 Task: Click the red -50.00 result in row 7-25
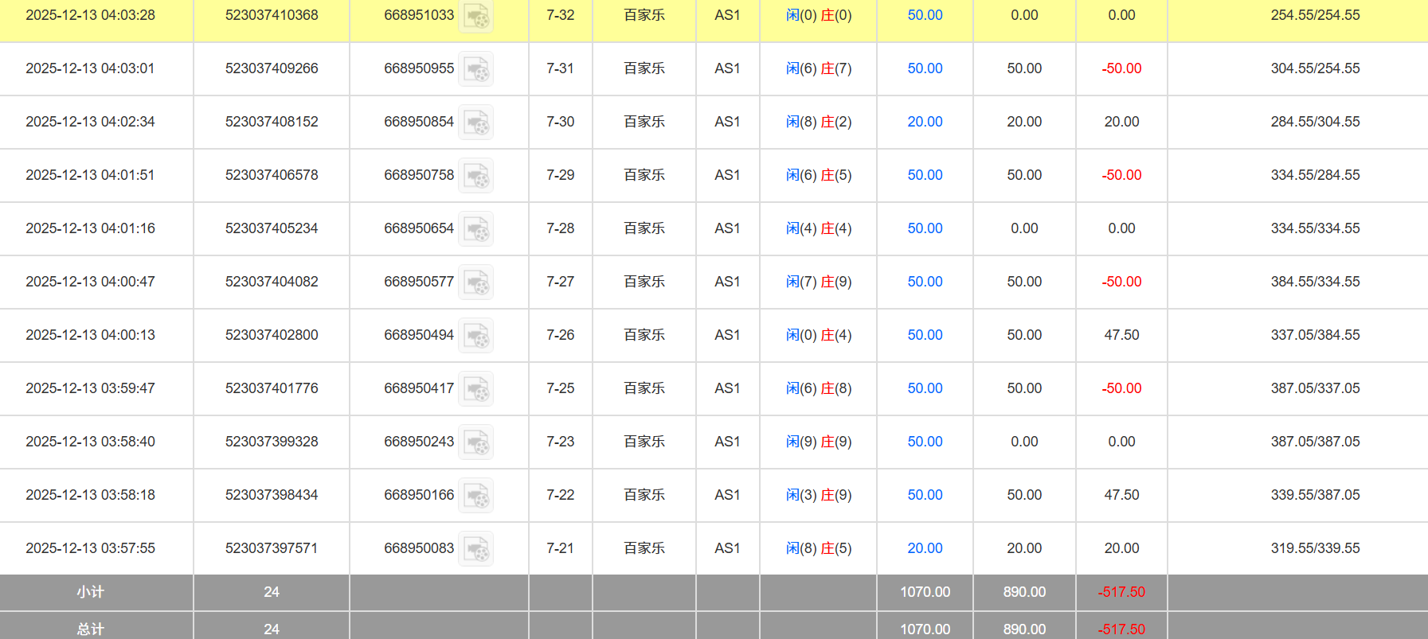1121,388
